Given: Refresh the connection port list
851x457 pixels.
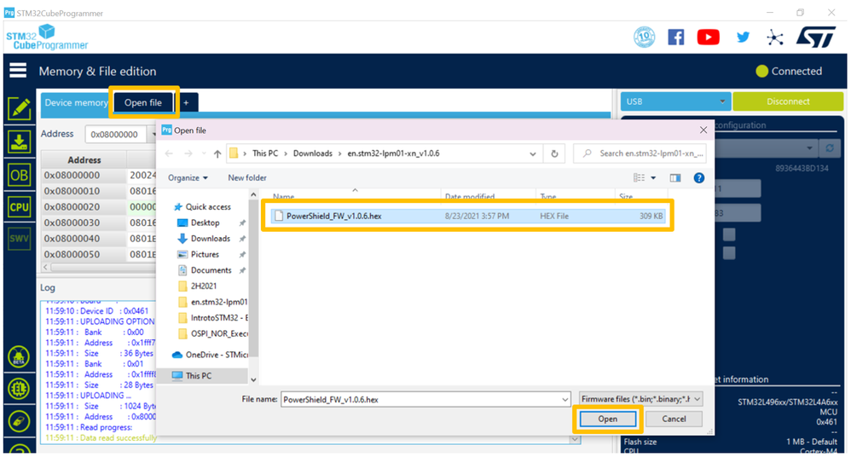Looking at the screenshot, I should click(x=830, y=148).
